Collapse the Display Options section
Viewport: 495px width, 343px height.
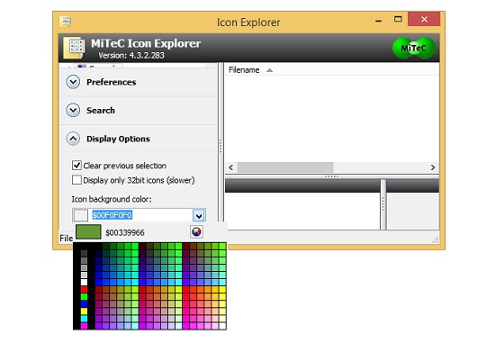73,139
